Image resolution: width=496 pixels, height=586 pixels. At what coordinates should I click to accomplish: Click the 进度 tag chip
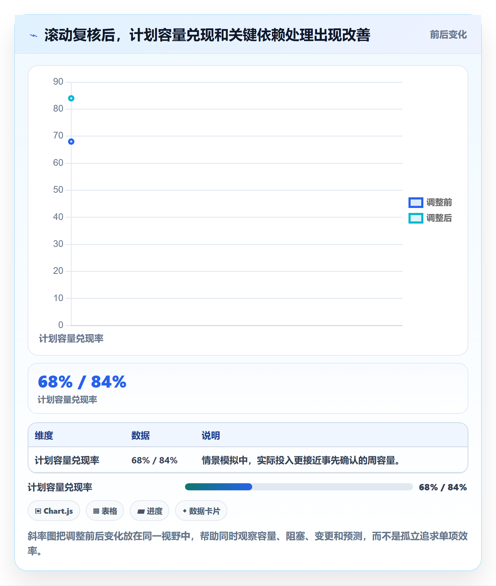point(150,511)
